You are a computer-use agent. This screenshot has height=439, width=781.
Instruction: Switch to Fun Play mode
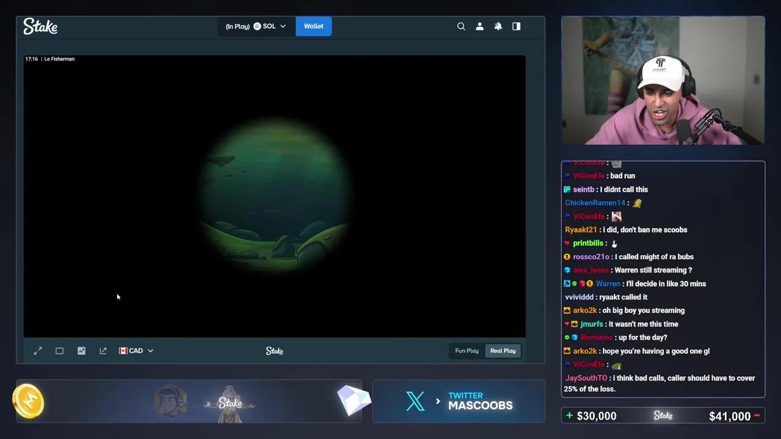(x=466, y=351)
